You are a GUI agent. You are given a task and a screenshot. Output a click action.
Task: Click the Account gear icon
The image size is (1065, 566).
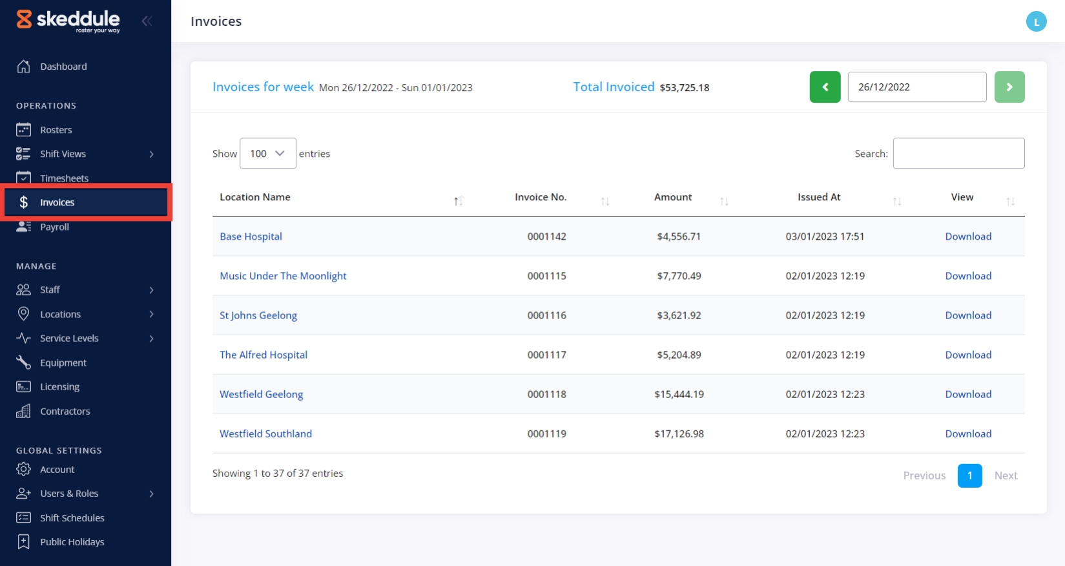24,469
